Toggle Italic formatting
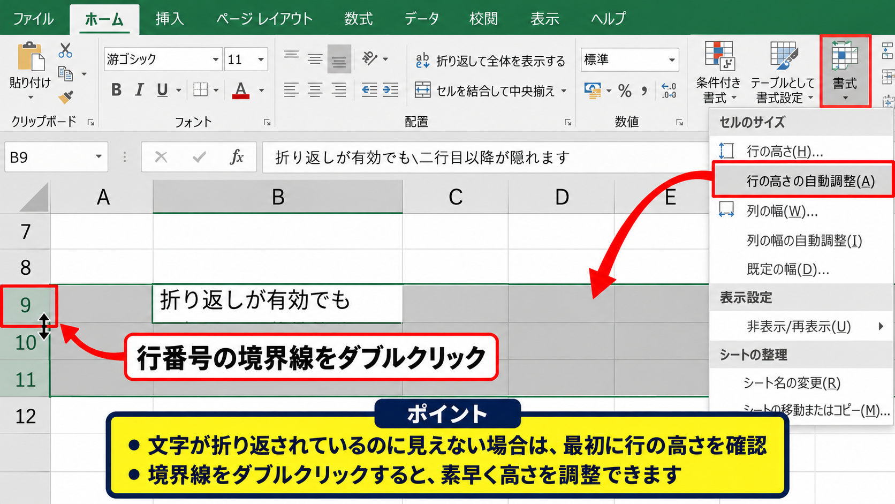 (x=139, y=90)
